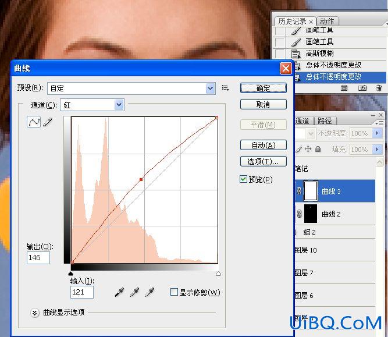
Task: Pick the black point eyedropper
Action: click(x=119, y=292)
